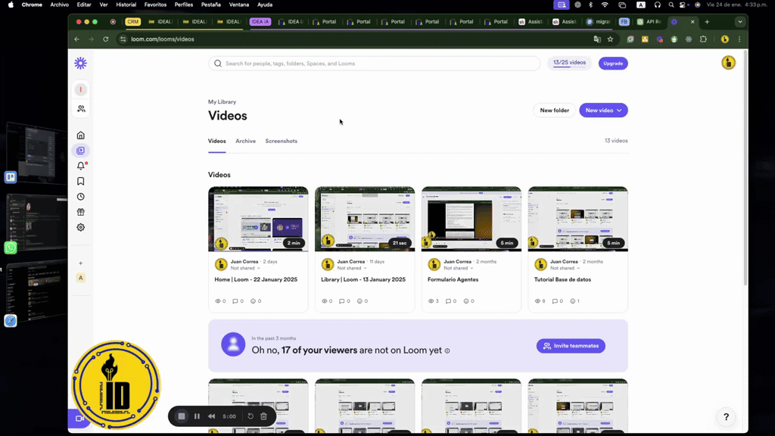Expand 'Not shared' on Home | Loom video
The image size is (775, 436).
[x=245, y=269]
